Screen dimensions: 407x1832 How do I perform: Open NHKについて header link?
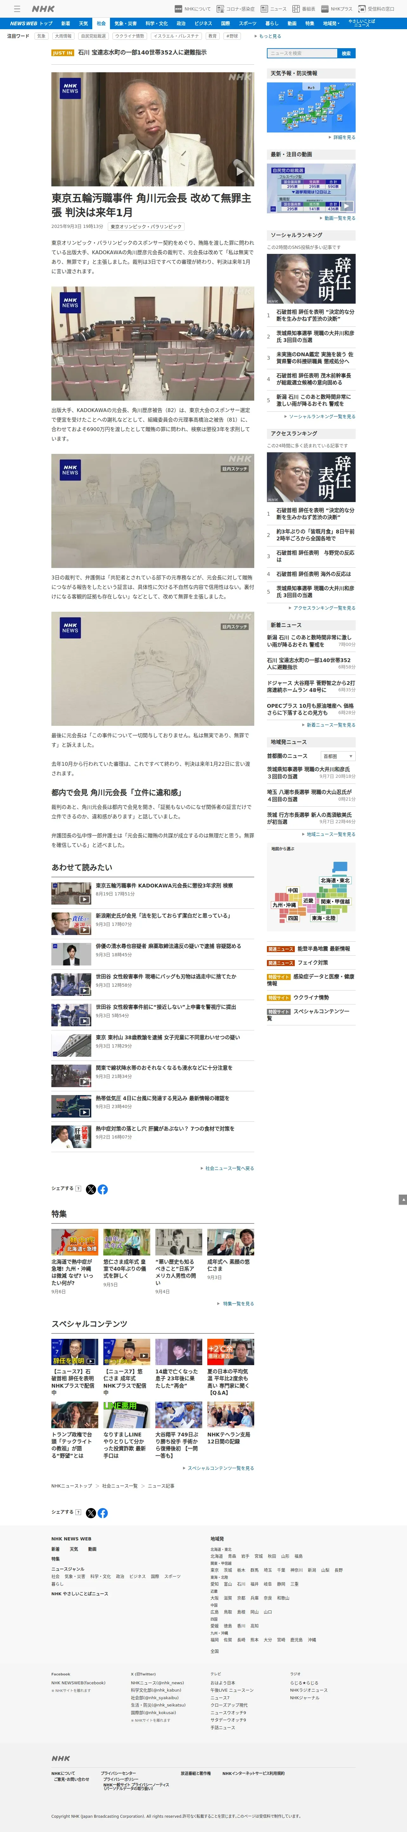click(x=193, y=9)
